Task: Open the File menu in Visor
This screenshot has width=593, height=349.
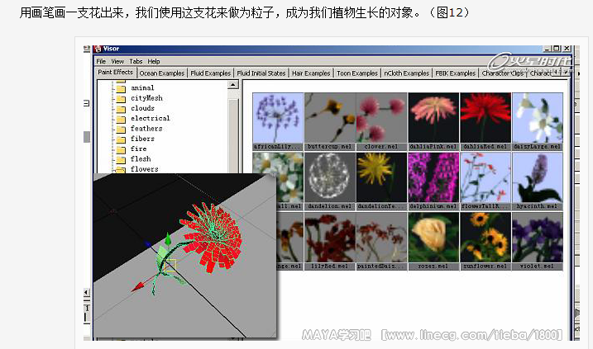Action: point(101,61)
